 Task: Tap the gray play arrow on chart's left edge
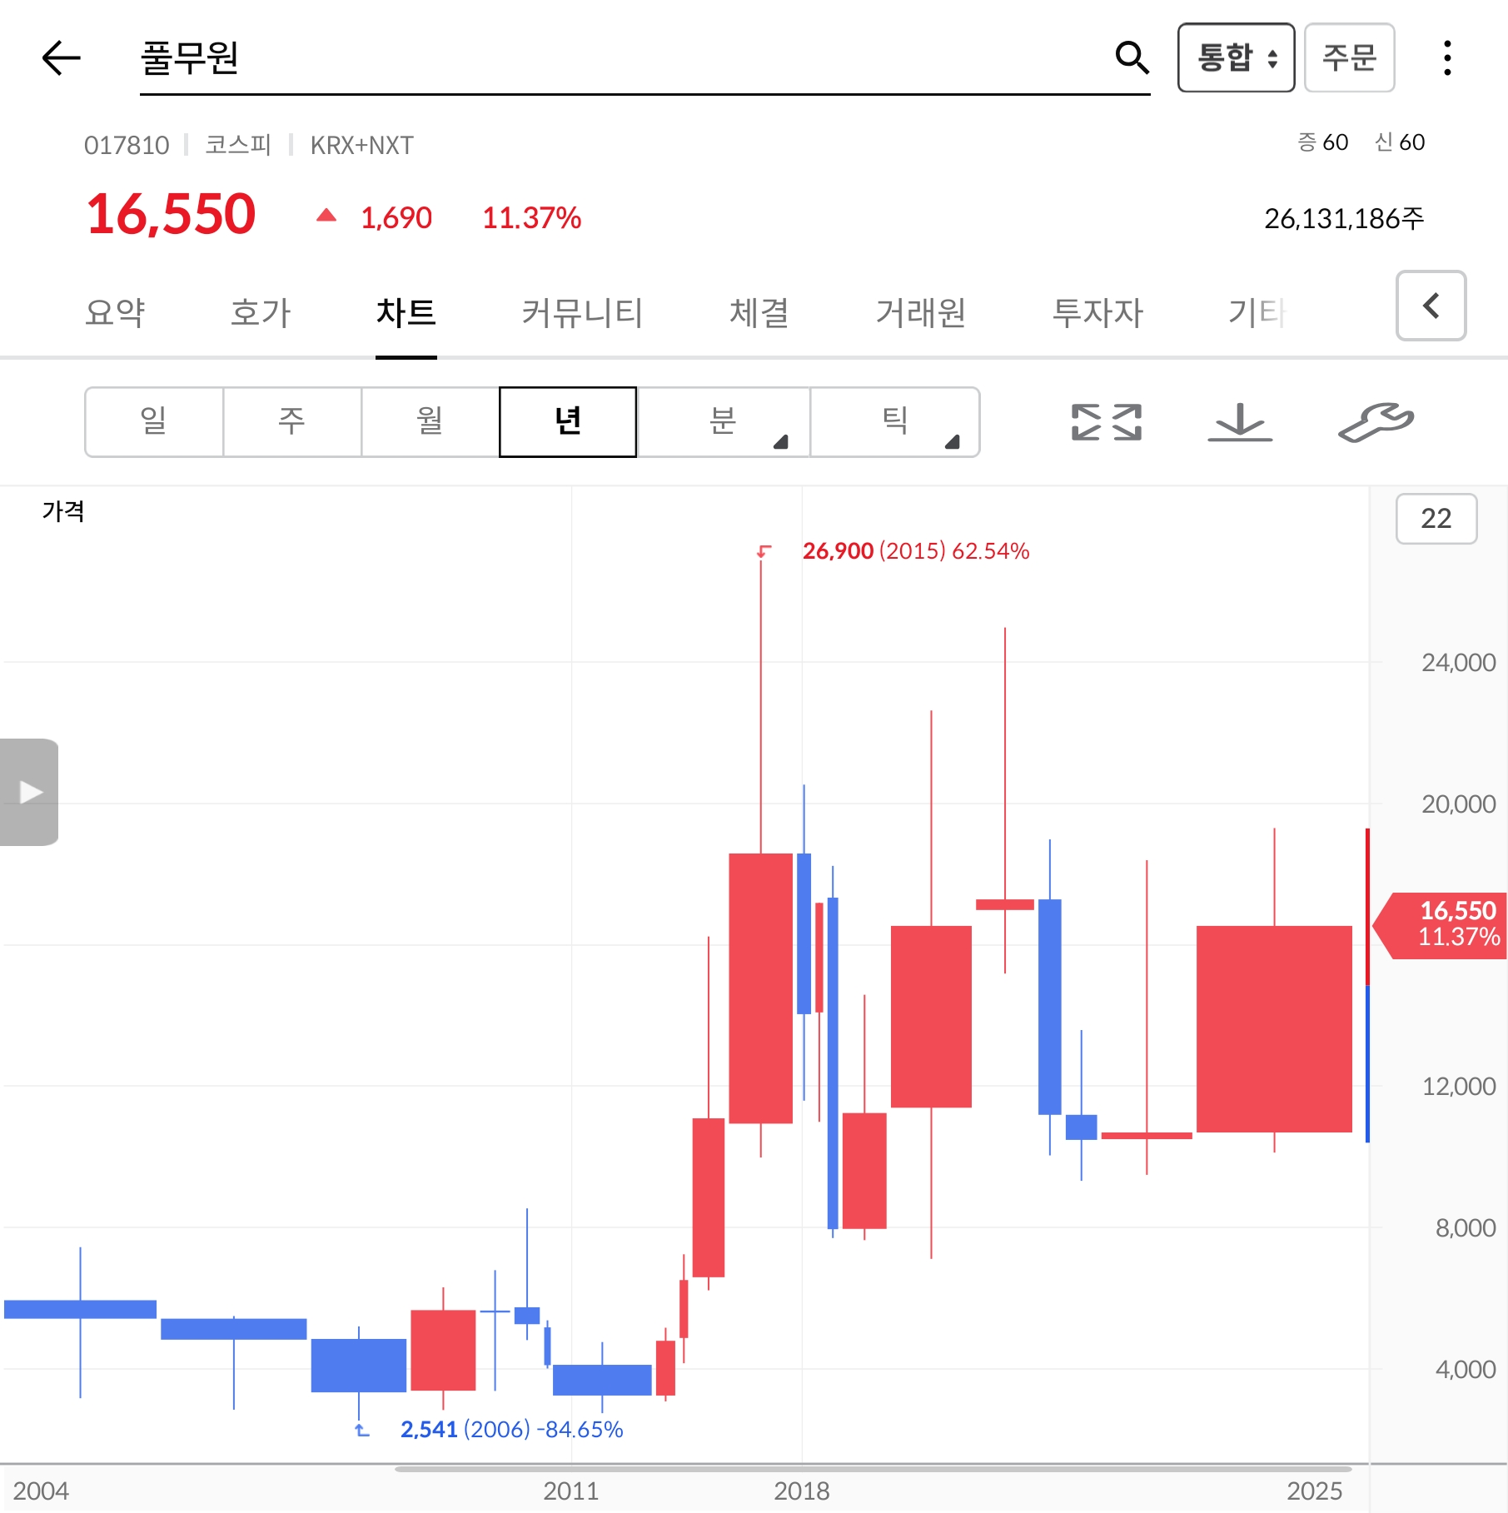coord(29,792)
